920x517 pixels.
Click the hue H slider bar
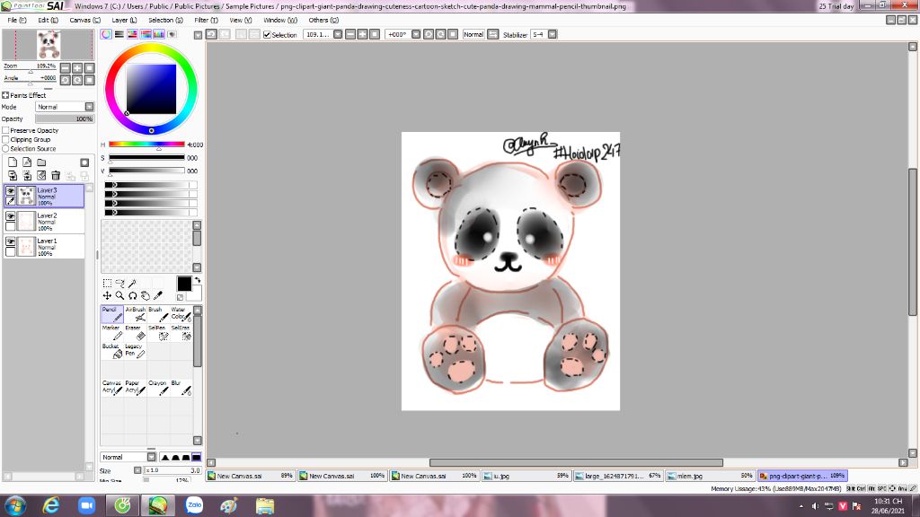click(146, 145)
